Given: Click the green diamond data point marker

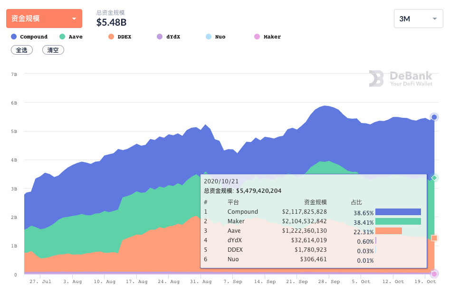Looking at the screenshot, I should click(434, 178).
